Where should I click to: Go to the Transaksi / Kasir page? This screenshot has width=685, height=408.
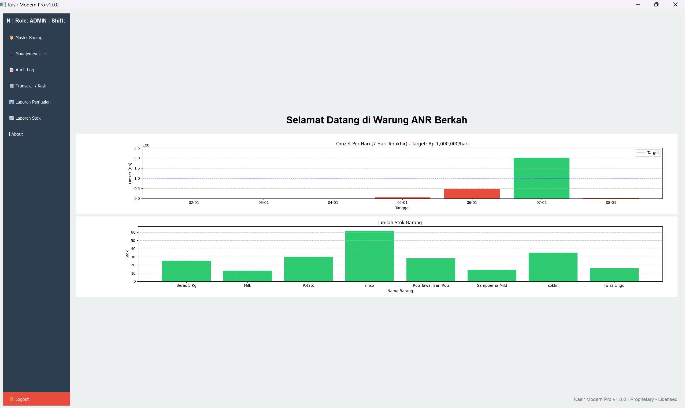tap(31, 86)
